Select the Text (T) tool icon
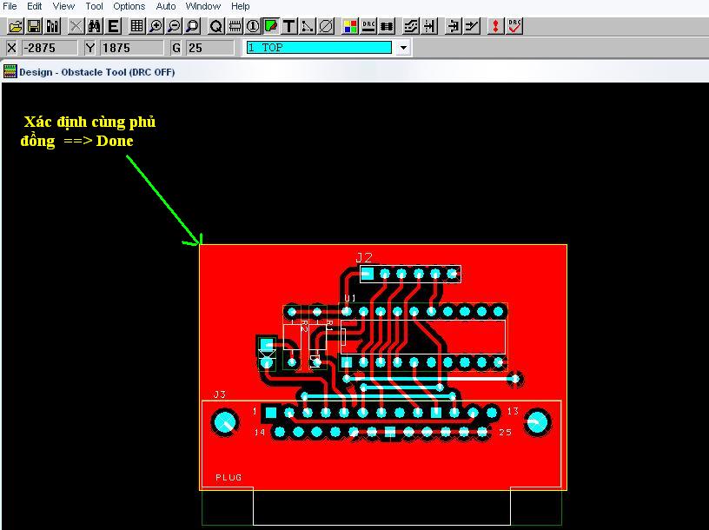The height and width of the screenshot is (530, 709). pyautogui.click(x=289, y=27)
